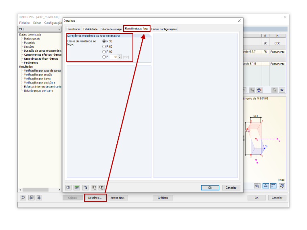
Task: Click Cancelar in the TIMBER Pro main window
Action: 277,198
